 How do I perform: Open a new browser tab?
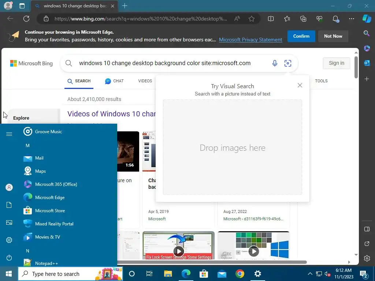point(125,6)
